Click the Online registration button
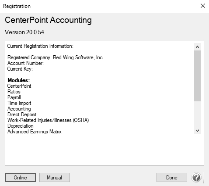This screenshot has width=209, height=186. click(21, 178)
